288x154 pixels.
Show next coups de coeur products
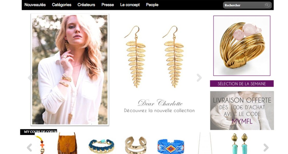pos(266,147)
